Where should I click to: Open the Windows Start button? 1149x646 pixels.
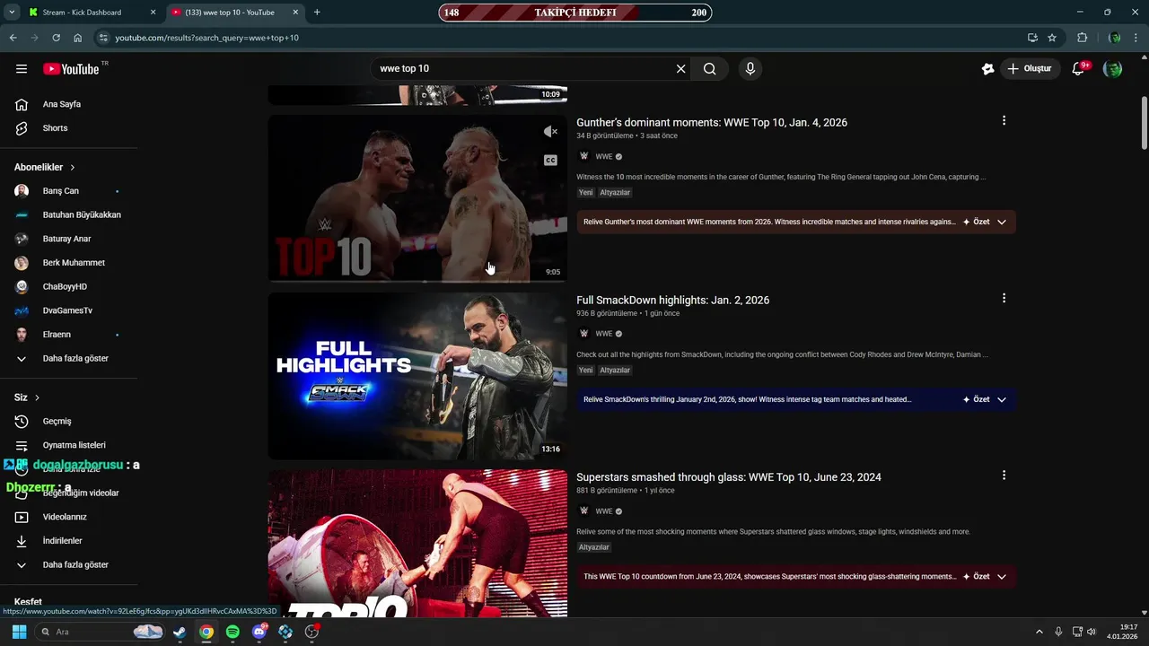[x=19, y=632]
